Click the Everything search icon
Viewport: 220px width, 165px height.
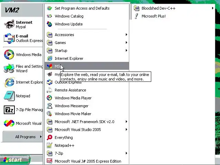pyautogui.click(x=49, y=137)
